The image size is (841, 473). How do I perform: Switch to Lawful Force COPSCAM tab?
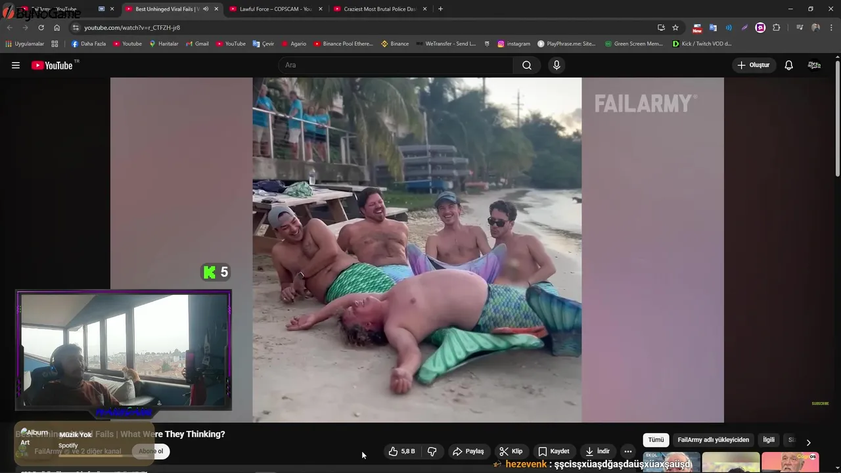coord(275,9)
